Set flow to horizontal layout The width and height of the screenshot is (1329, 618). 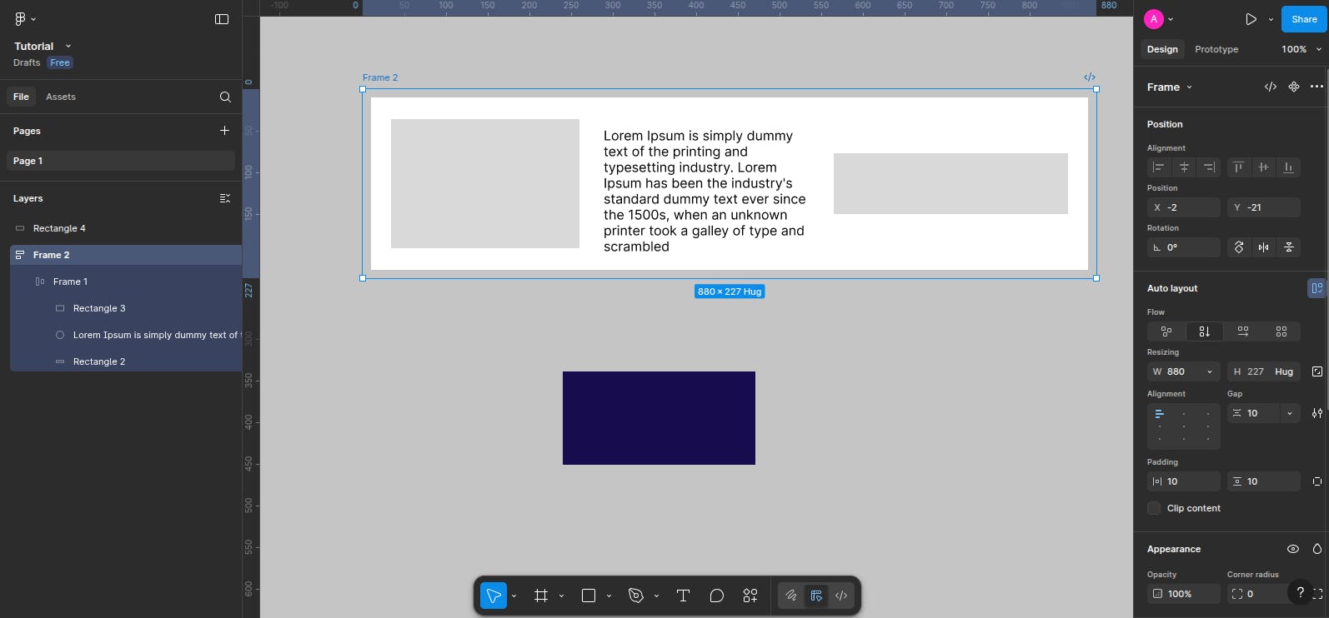point(1243,331)
